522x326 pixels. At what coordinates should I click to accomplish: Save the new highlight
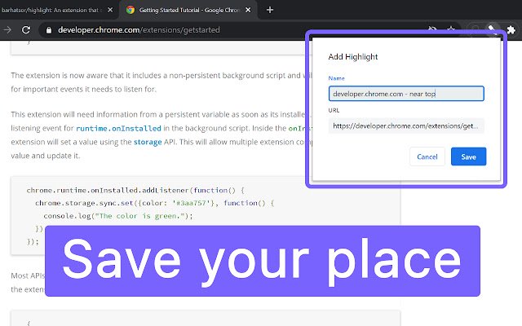pyautogui.click(x=468, y=156)
